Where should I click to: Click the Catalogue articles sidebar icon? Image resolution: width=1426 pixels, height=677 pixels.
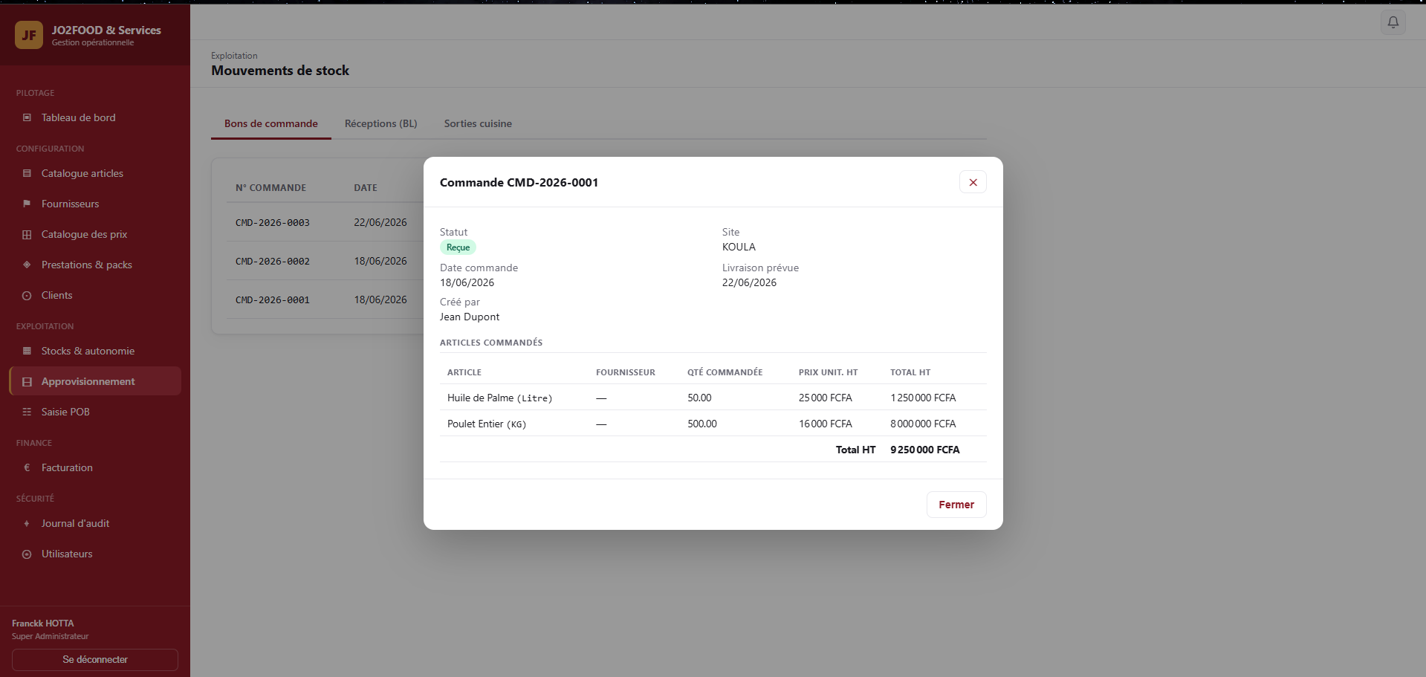(x=27, y=173)
